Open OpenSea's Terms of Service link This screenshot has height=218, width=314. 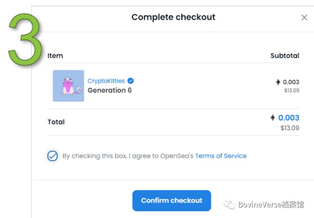pos(221,156)
